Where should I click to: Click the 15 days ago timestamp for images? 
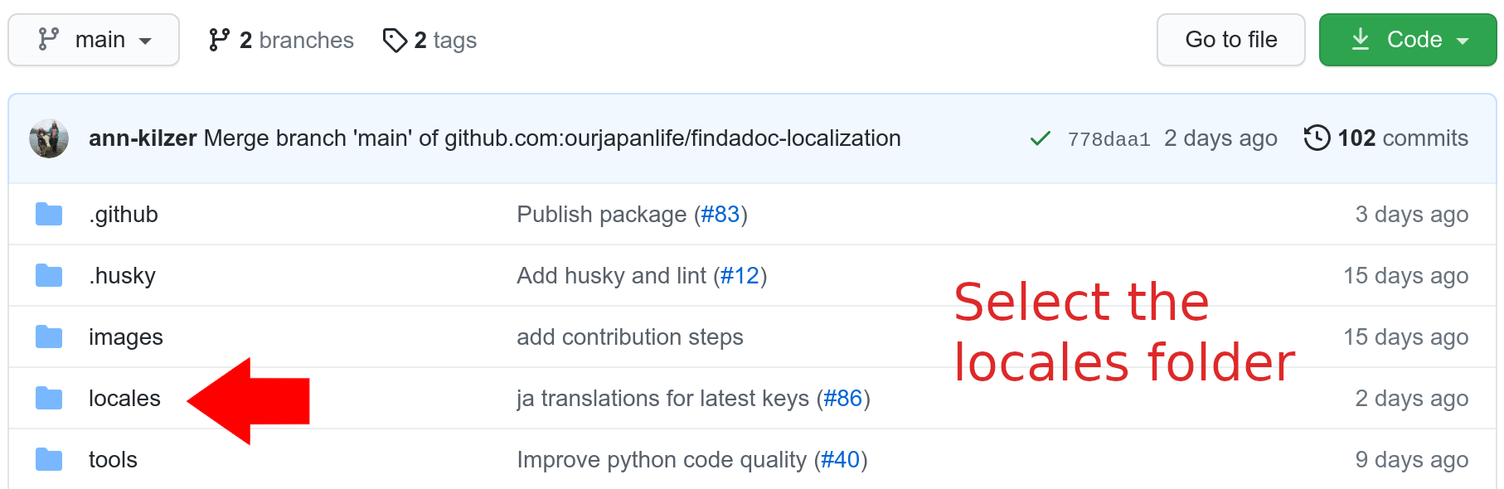1406,337
